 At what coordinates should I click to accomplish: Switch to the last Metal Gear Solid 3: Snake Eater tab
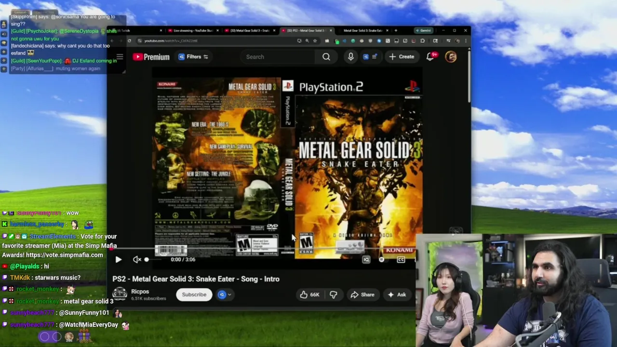coord(362,30)
